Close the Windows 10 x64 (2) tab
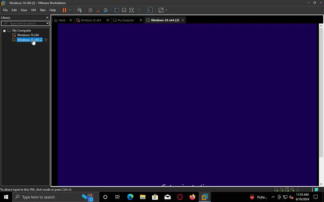The width and height of the screenshot is (324, 202). tap(183, 20)
